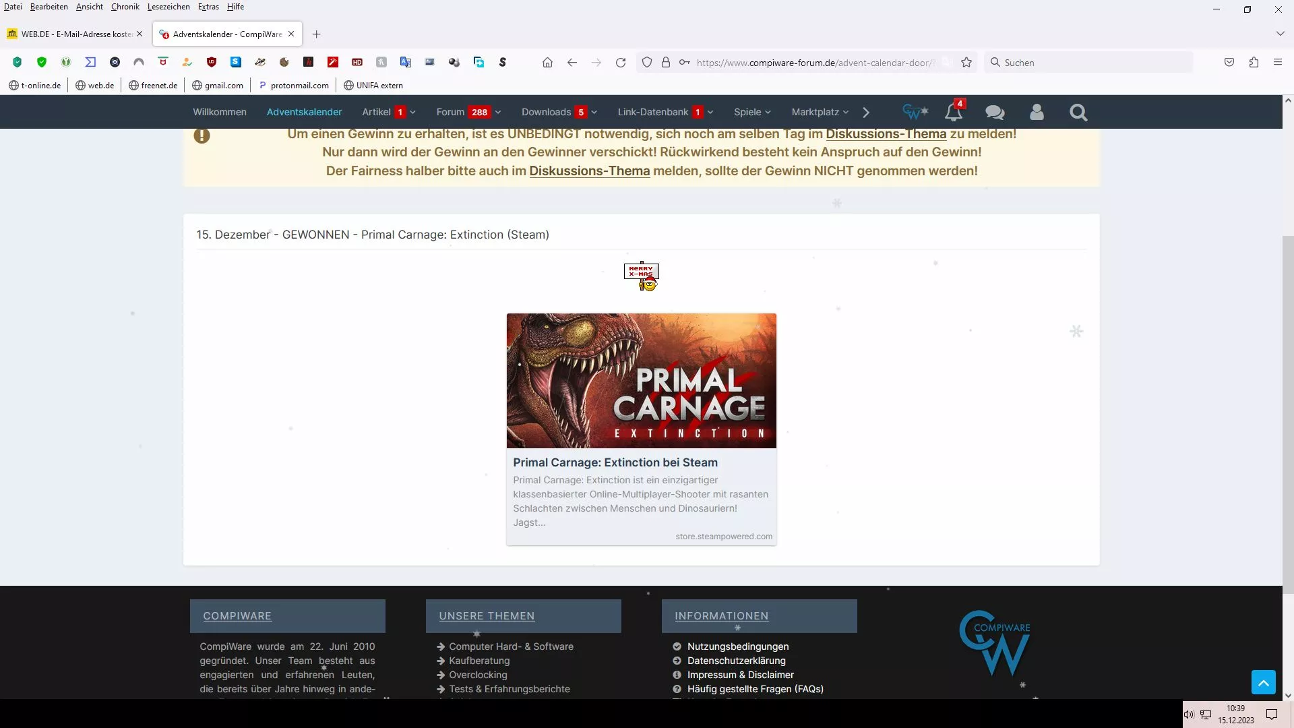Click the scrollbar down arrow

point(1288,695)
